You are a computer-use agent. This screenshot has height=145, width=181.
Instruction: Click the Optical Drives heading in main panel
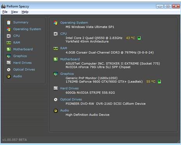(x=71, y=100)
